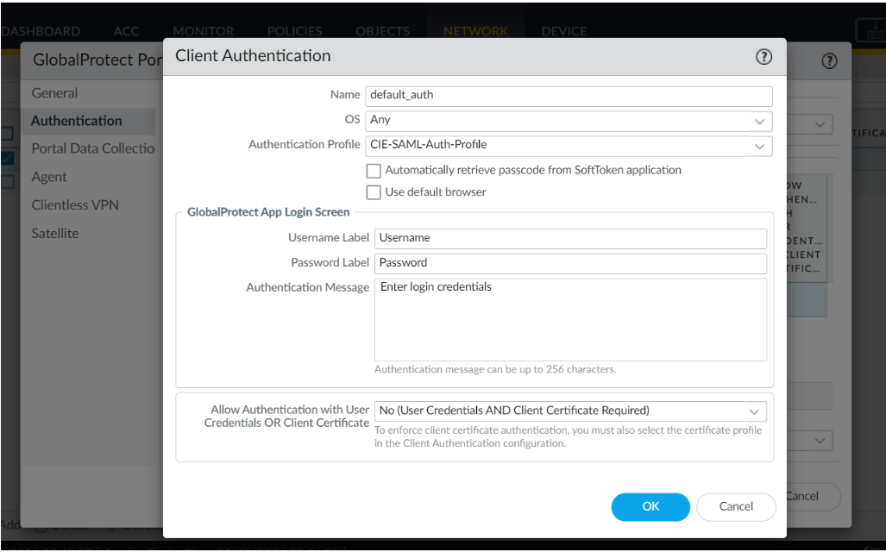Click the Password Label field

click(x=570, y=263)
